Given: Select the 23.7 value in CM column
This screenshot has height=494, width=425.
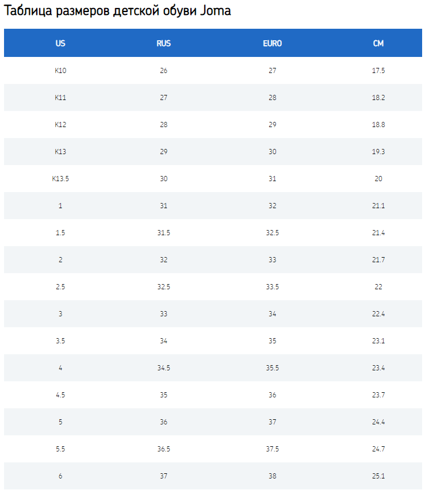Looking at the screenshot, I should (378, 395).
